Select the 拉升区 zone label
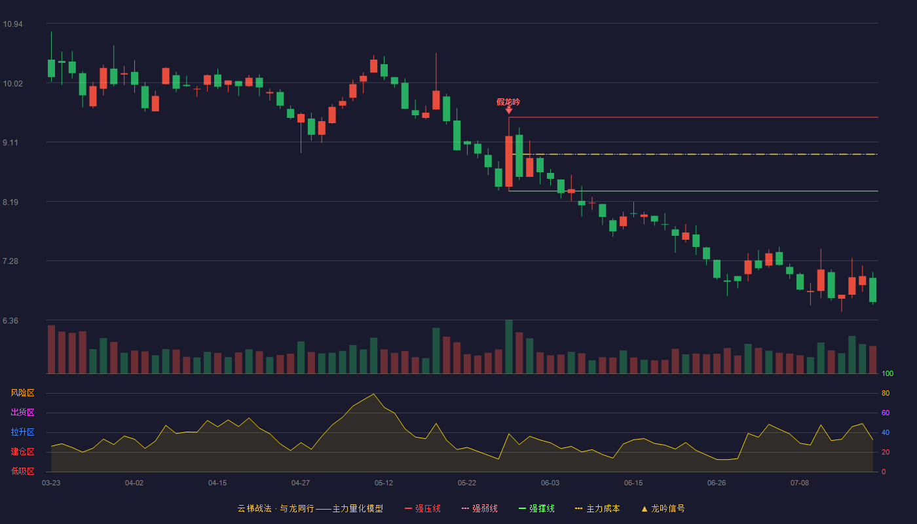The width and height of the screenshot is (917, 524). 22,432
